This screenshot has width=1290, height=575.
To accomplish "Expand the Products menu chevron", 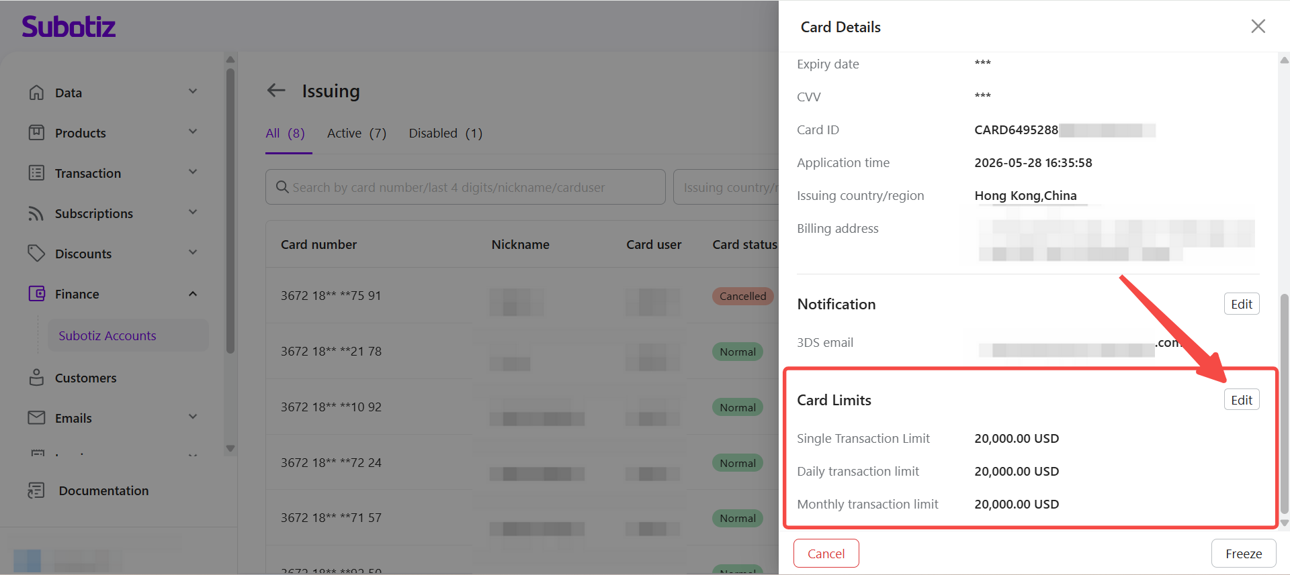I will point(193,132).
